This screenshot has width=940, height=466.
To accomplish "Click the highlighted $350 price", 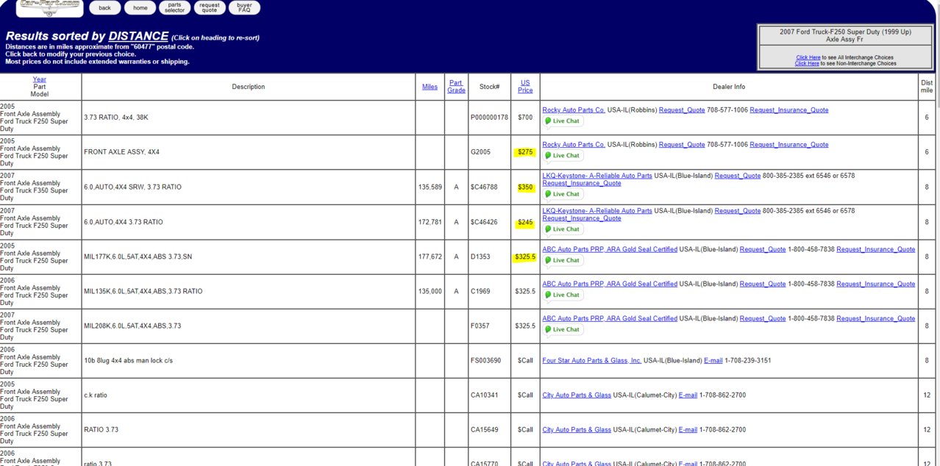I will [525, 187].
